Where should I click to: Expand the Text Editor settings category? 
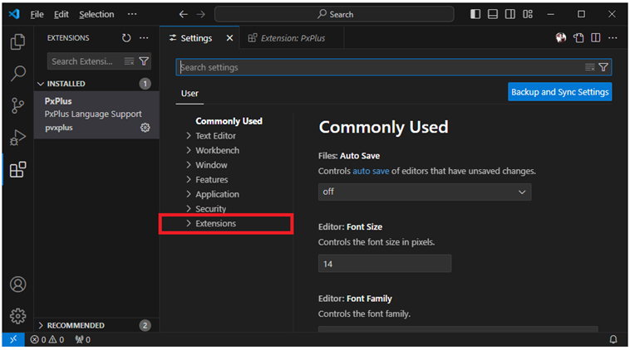tap(215, 136)
